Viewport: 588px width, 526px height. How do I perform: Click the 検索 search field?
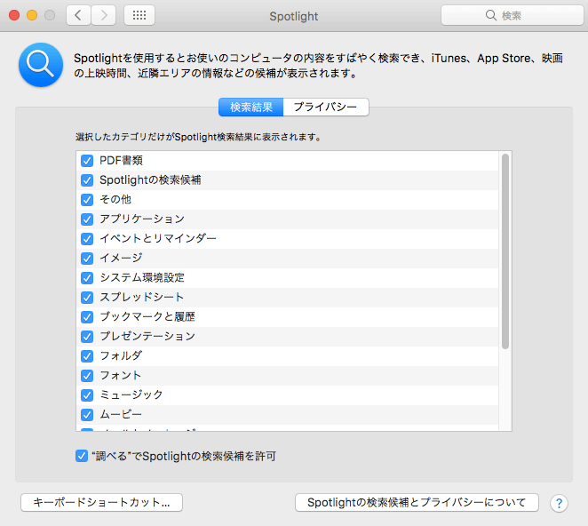click(512, 15)
